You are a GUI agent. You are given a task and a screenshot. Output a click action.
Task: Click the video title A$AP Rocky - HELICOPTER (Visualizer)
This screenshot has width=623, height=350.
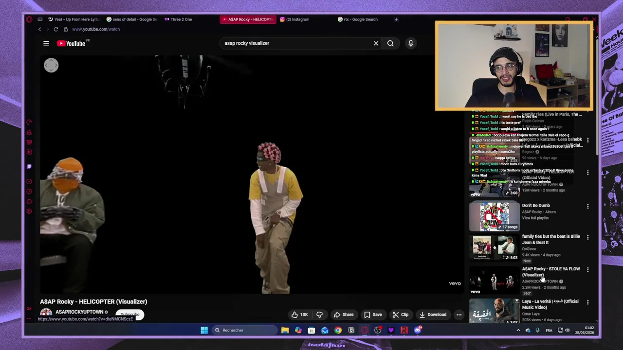click(93, 301)
